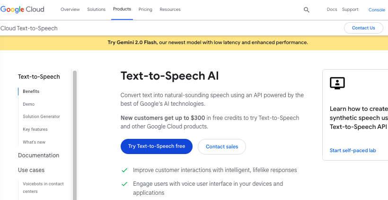Click the Contact sales button
This screenshot has width=388, height=200.
pyautogui.click(x=222, y=146)
